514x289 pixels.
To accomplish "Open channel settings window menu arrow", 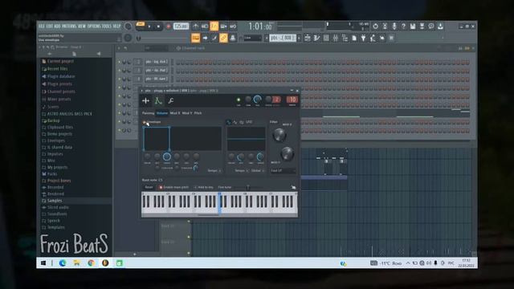I will tap(142, 91).
